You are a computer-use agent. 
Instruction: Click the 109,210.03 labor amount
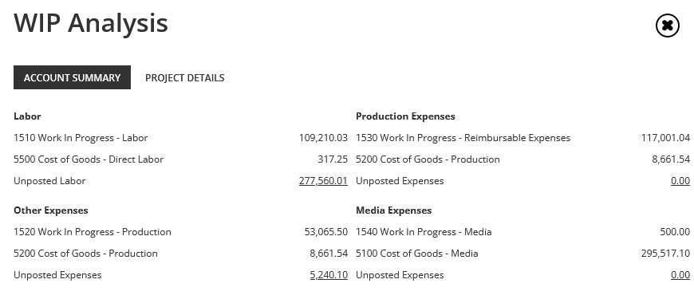(x=323, y=138)
